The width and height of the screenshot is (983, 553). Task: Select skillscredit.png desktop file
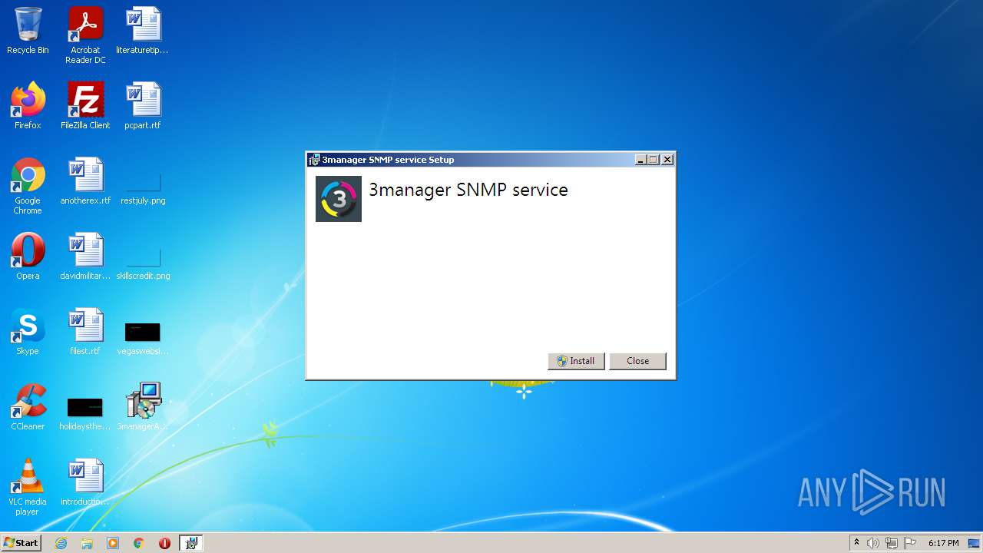pyautogui.click(x=143, y=263)
